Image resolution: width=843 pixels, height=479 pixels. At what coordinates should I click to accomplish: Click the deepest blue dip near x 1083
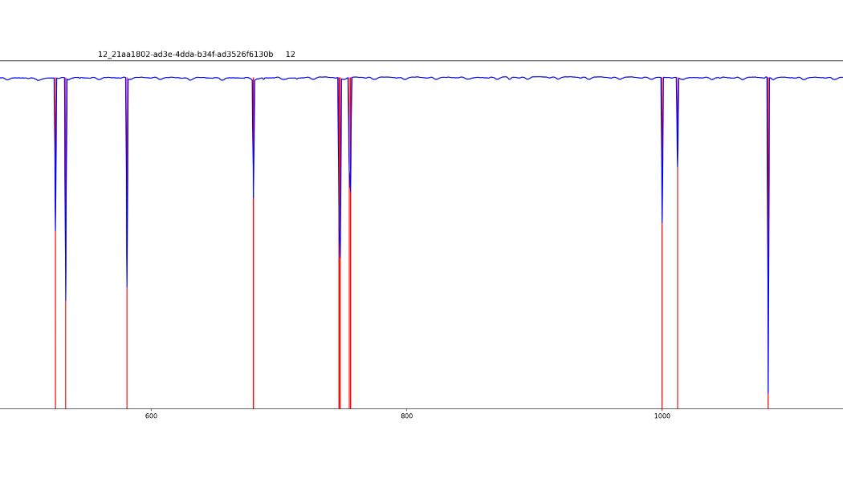[768, 236]
